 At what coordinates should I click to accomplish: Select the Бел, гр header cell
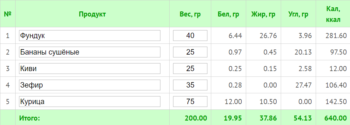pos(229,14)
